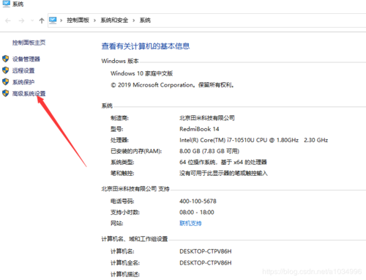366x280 pixels.
Task: Click phone number 400-100-5678
Action: coord(198,202)
